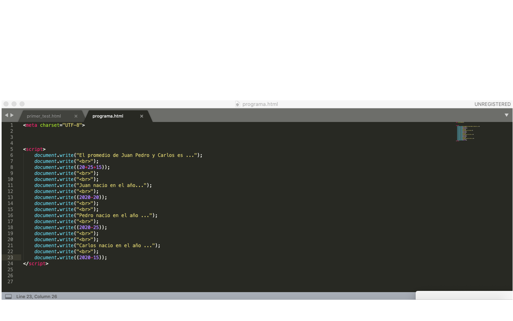Image resolution: width=513 pixels, height=321 pixels.
Task: Click the "UTF-8" attribute value
Action: (x=72, y=125)
